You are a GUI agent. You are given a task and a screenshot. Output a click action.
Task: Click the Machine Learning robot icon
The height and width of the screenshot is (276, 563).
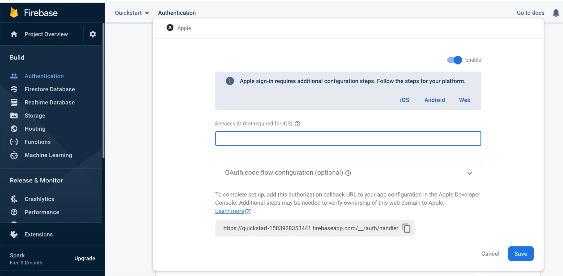coord(14,155)
